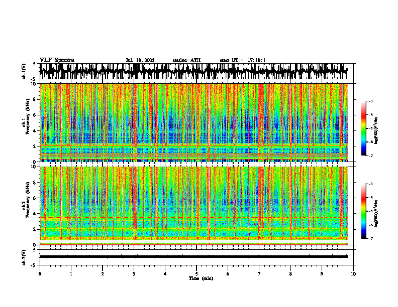
Task: Click the '10' tick label on time axis
Action: click(353, 274)
